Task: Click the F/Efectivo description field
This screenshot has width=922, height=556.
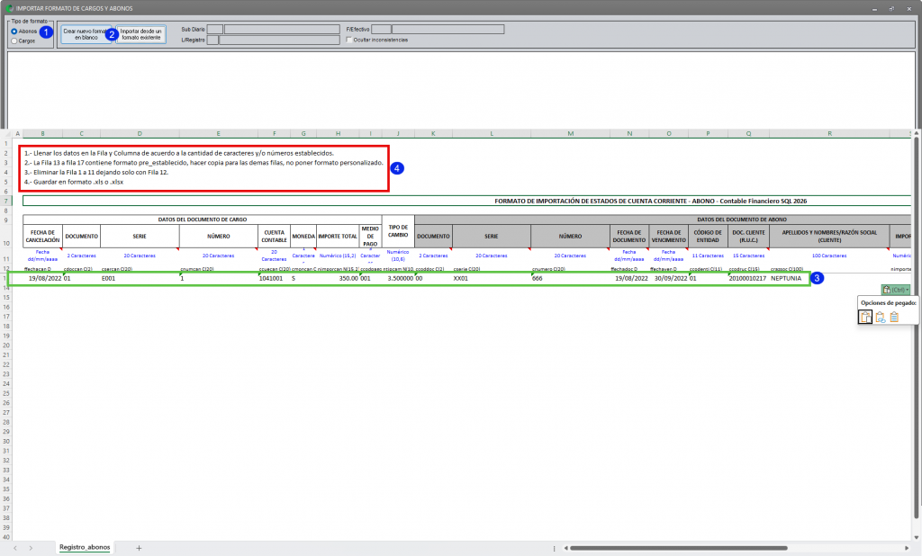Action: (448, 30)
